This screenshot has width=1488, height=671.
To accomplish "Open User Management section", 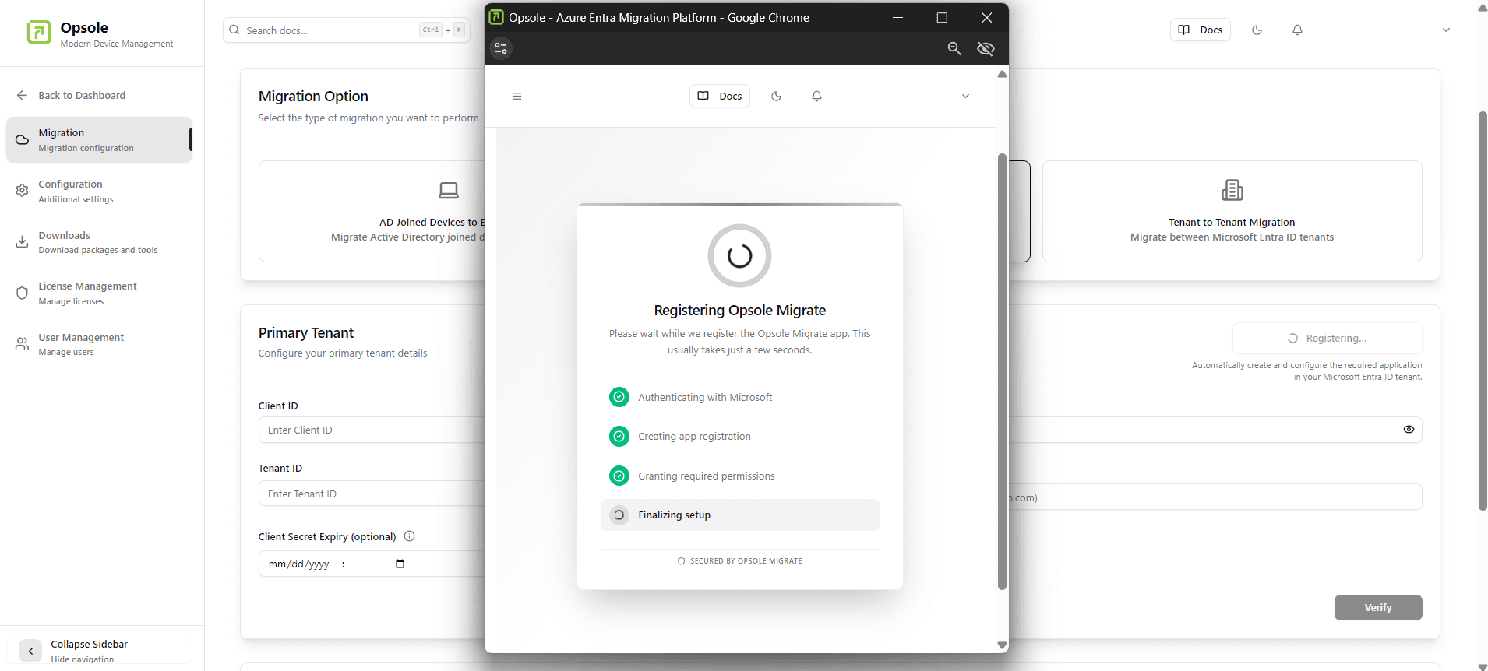I will tap(99, 344).
